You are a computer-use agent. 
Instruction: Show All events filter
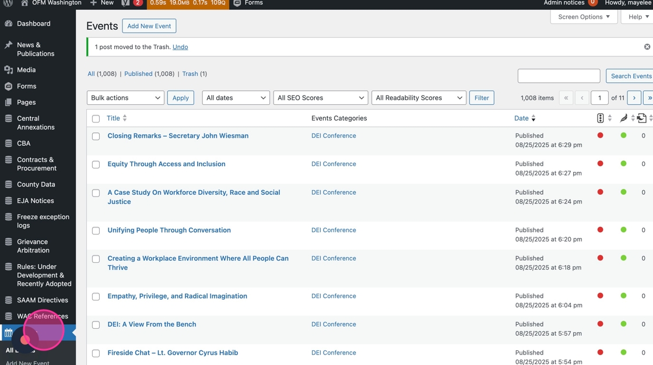[x=91, y=73]
